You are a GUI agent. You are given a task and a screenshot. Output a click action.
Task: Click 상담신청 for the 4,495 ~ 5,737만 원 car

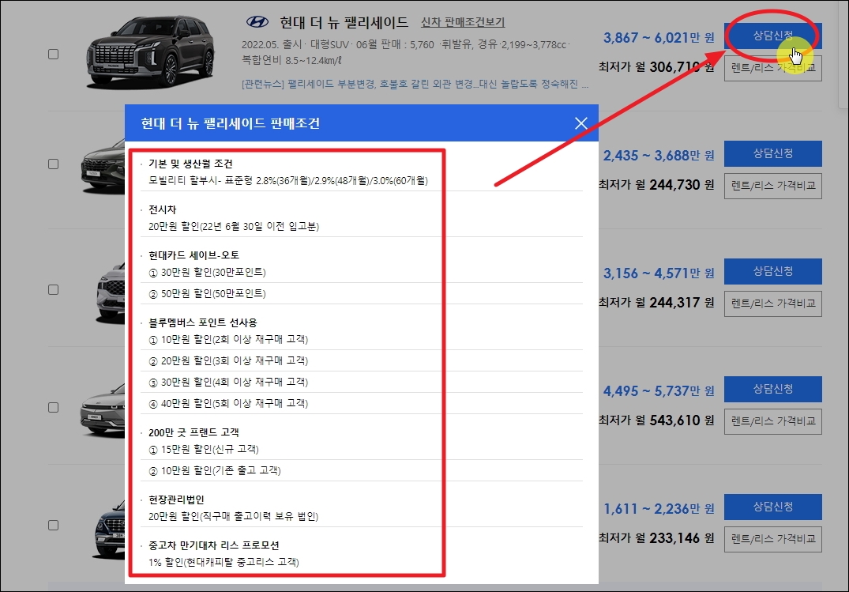(x=772, y=389)
